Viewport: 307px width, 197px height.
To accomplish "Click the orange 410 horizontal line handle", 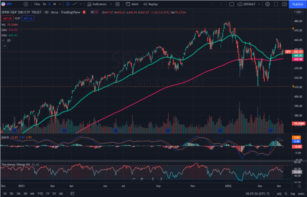I will (x=293, y=86).
